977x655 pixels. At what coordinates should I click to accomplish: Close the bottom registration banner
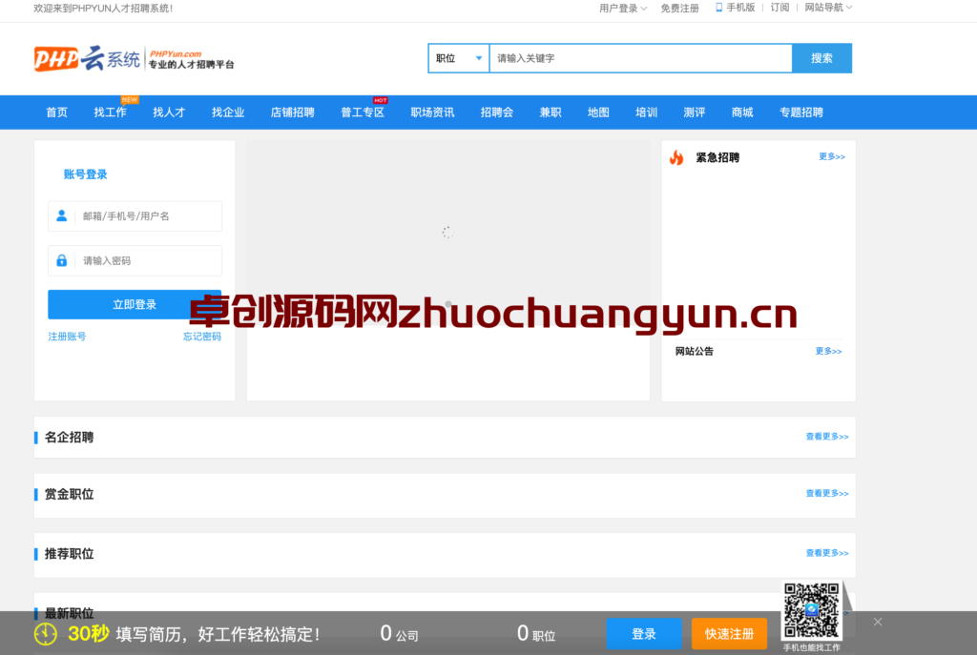click(x=878, y=622)
